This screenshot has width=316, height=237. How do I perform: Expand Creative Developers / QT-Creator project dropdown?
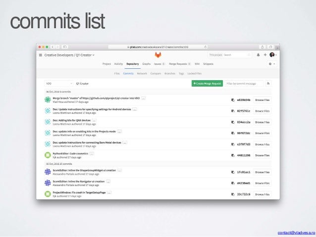[69, 55]
